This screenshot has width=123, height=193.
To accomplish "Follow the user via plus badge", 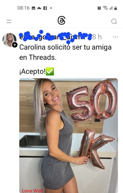I will tap(15, 45).
